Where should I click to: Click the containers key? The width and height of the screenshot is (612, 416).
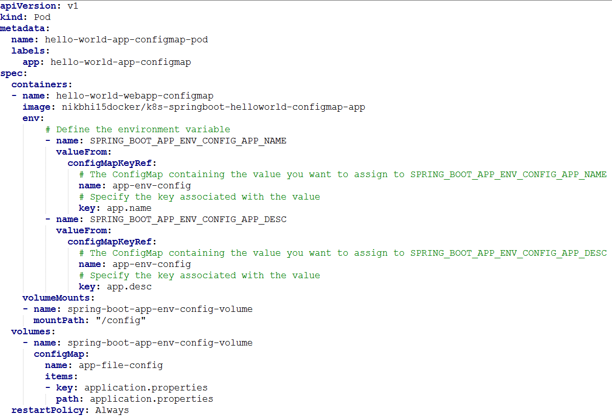point(39,85)
